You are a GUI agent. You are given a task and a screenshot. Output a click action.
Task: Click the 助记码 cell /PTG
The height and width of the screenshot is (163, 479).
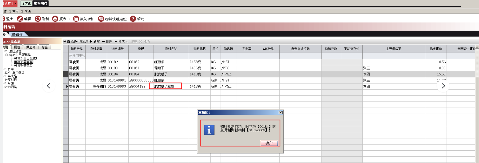tap(228, 68)
